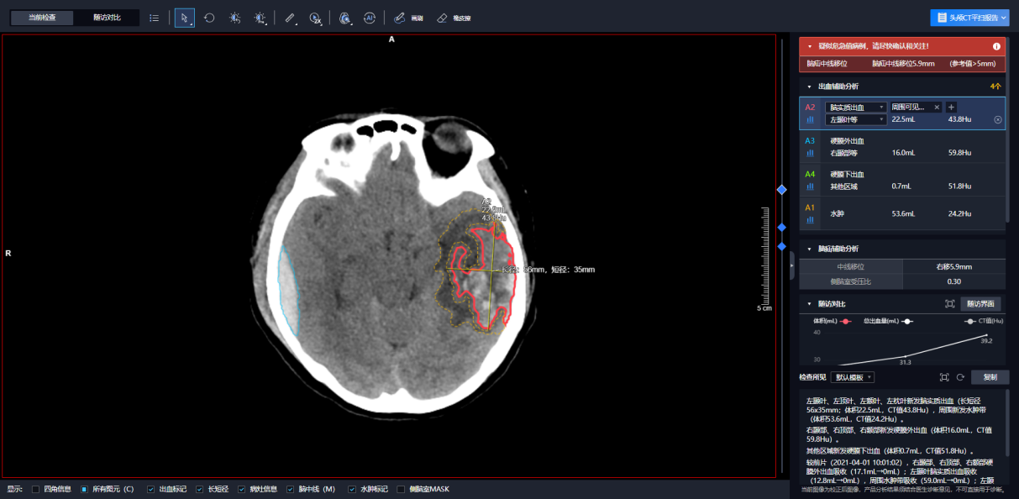Click the 中线移位 右移5.9mm value

pyautogui.click(x=954, y=267)
